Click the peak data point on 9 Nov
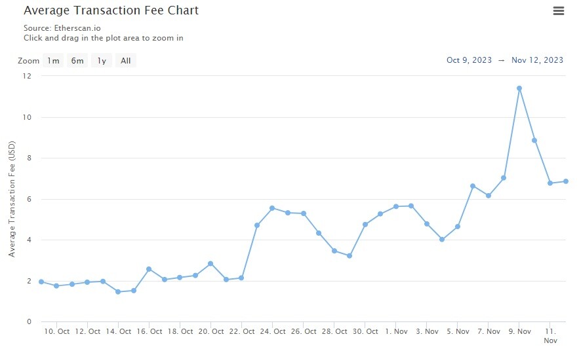579x347 pixels. tap(519, 88)
